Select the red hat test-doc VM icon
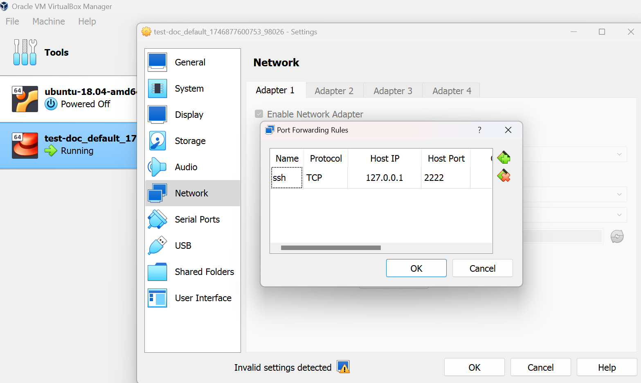This screenshot has height=383, width=641. (x=25, y=146)
